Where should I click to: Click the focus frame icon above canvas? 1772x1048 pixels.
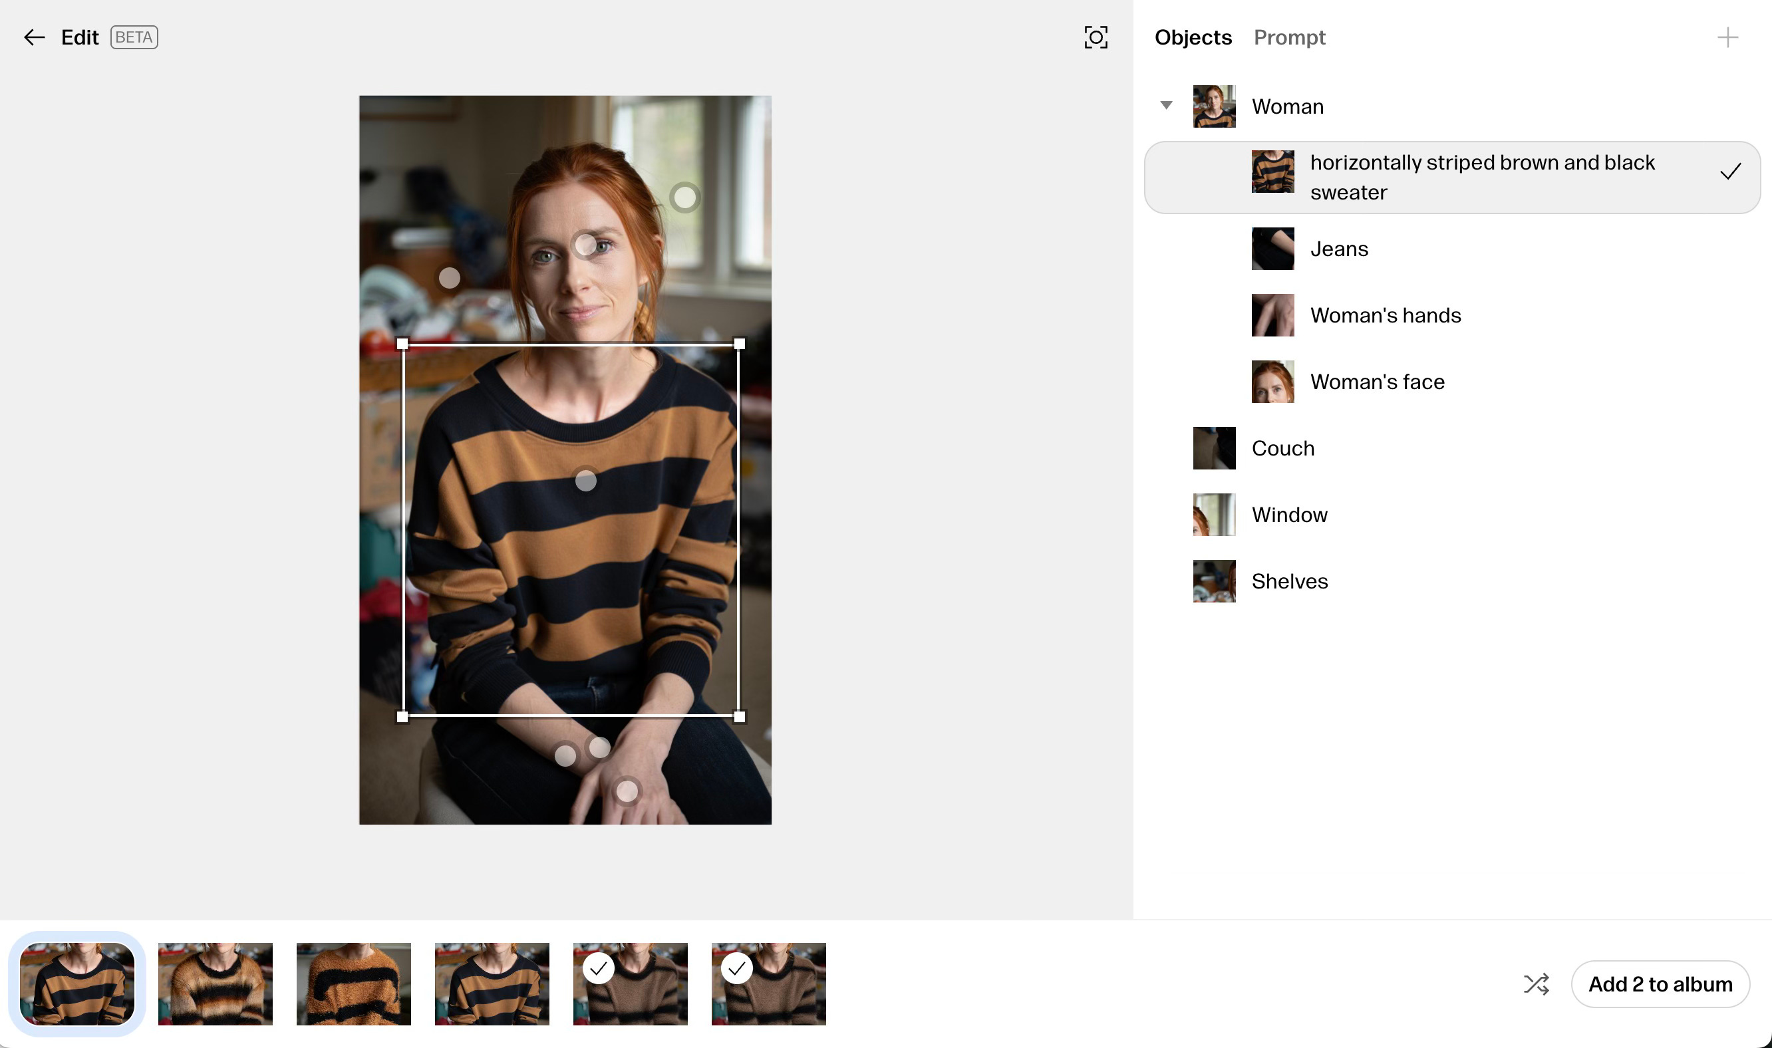point(1096,37)
